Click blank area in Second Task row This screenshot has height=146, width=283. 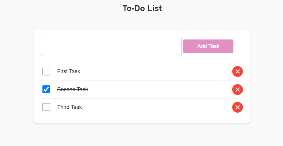pos(159,89)
